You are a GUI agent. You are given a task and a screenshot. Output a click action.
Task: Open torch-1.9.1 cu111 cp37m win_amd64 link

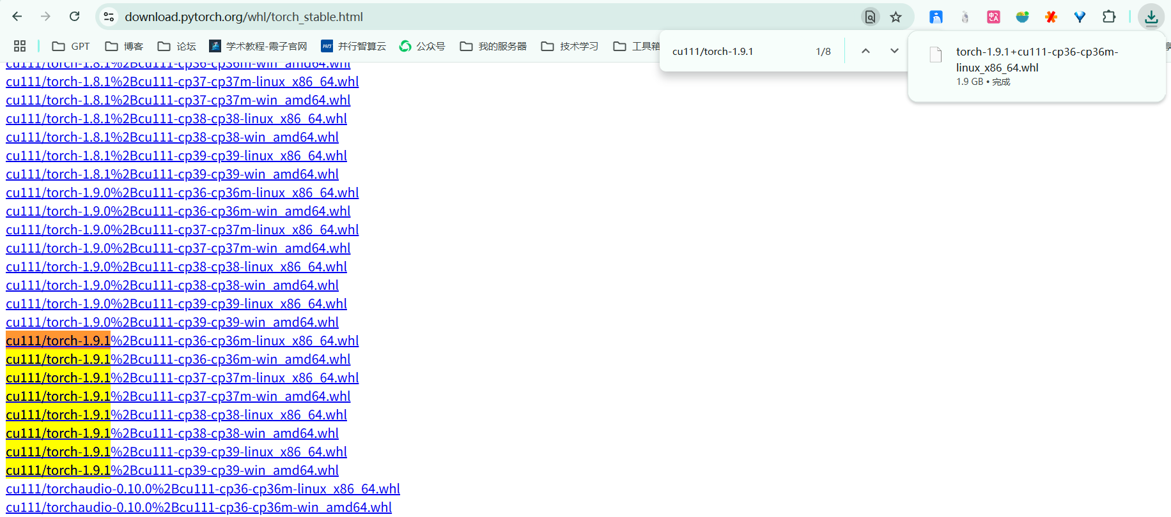(x=178, y=396)
